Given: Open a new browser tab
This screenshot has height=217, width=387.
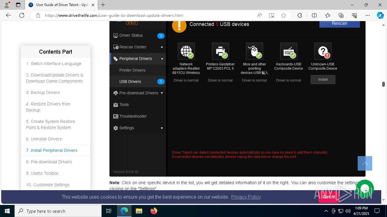Looking at the screenshot, I should (x=103, y=5).
